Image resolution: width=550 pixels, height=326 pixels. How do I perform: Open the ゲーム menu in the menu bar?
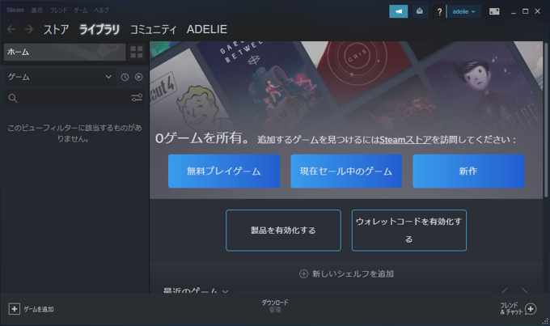pos(80,11)
